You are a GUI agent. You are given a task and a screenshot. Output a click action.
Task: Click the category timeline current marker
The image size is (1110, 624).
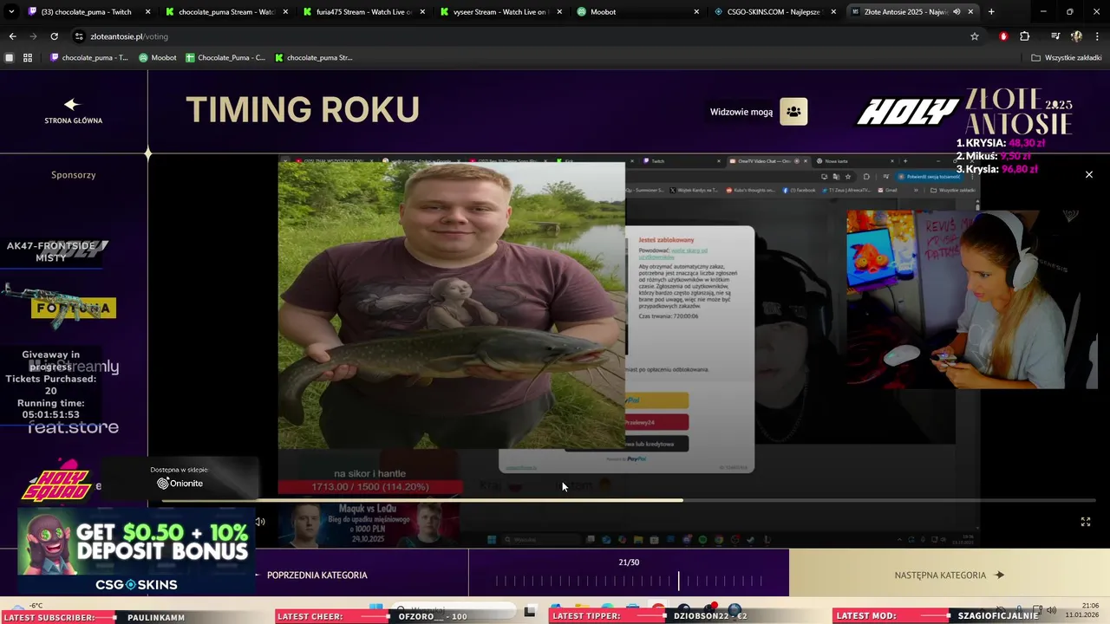(x=679, y=581)
